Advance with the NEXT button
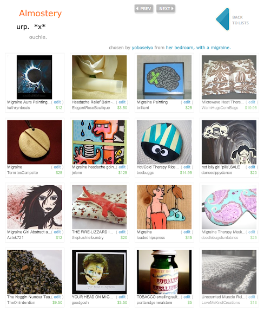Screen dimensions: 264x312 166,9
